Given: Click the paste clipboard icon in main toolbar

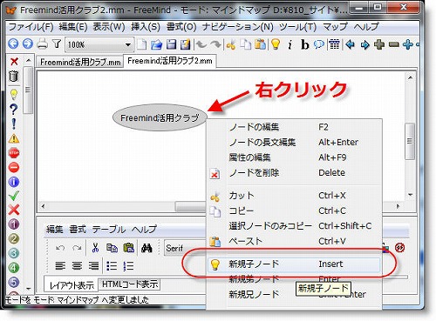Looking at the screenshot, I should coord(260,44).
